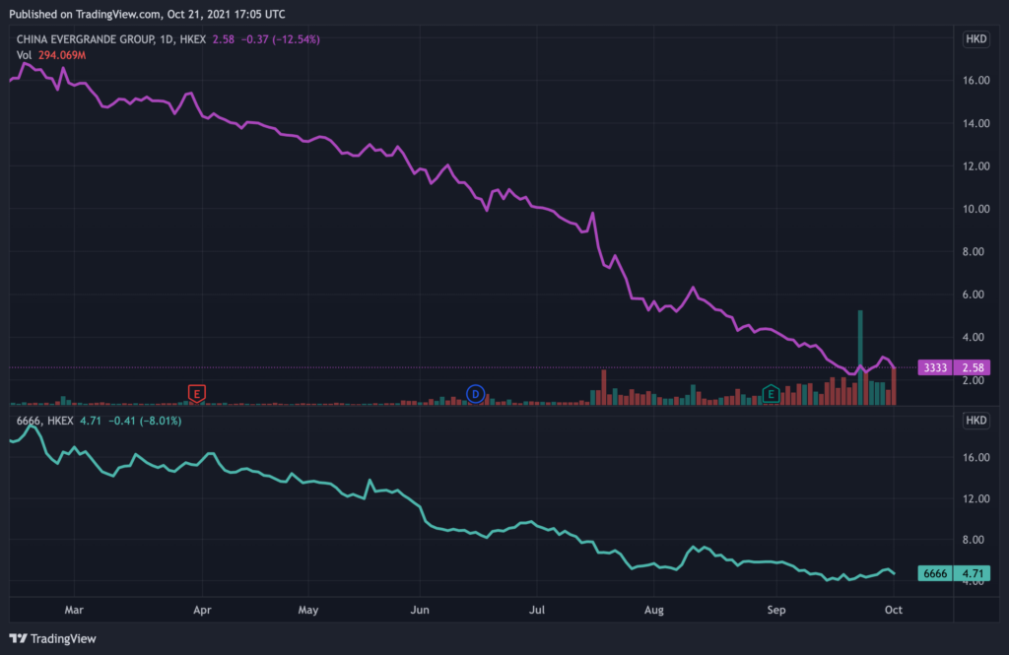This screenshot has width=1009, height=655.
Task: Click the 16.00 price level on upper chart
Action: pyautogui.click(x=976, y=81)
